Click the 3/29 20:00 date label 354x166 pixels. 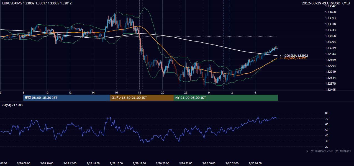(x=162, y=163)
